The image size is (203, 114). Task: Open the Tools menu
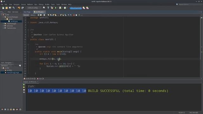tap(58, 4)
